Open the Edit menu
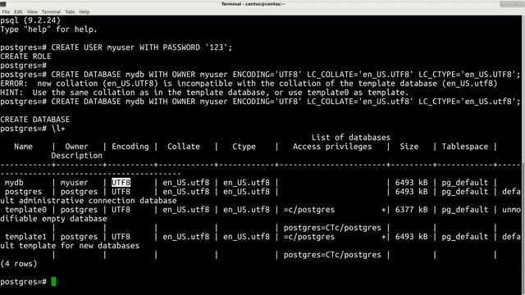This screenshot has width=525, height=295. pyautogui.click(x=18, y=11)
